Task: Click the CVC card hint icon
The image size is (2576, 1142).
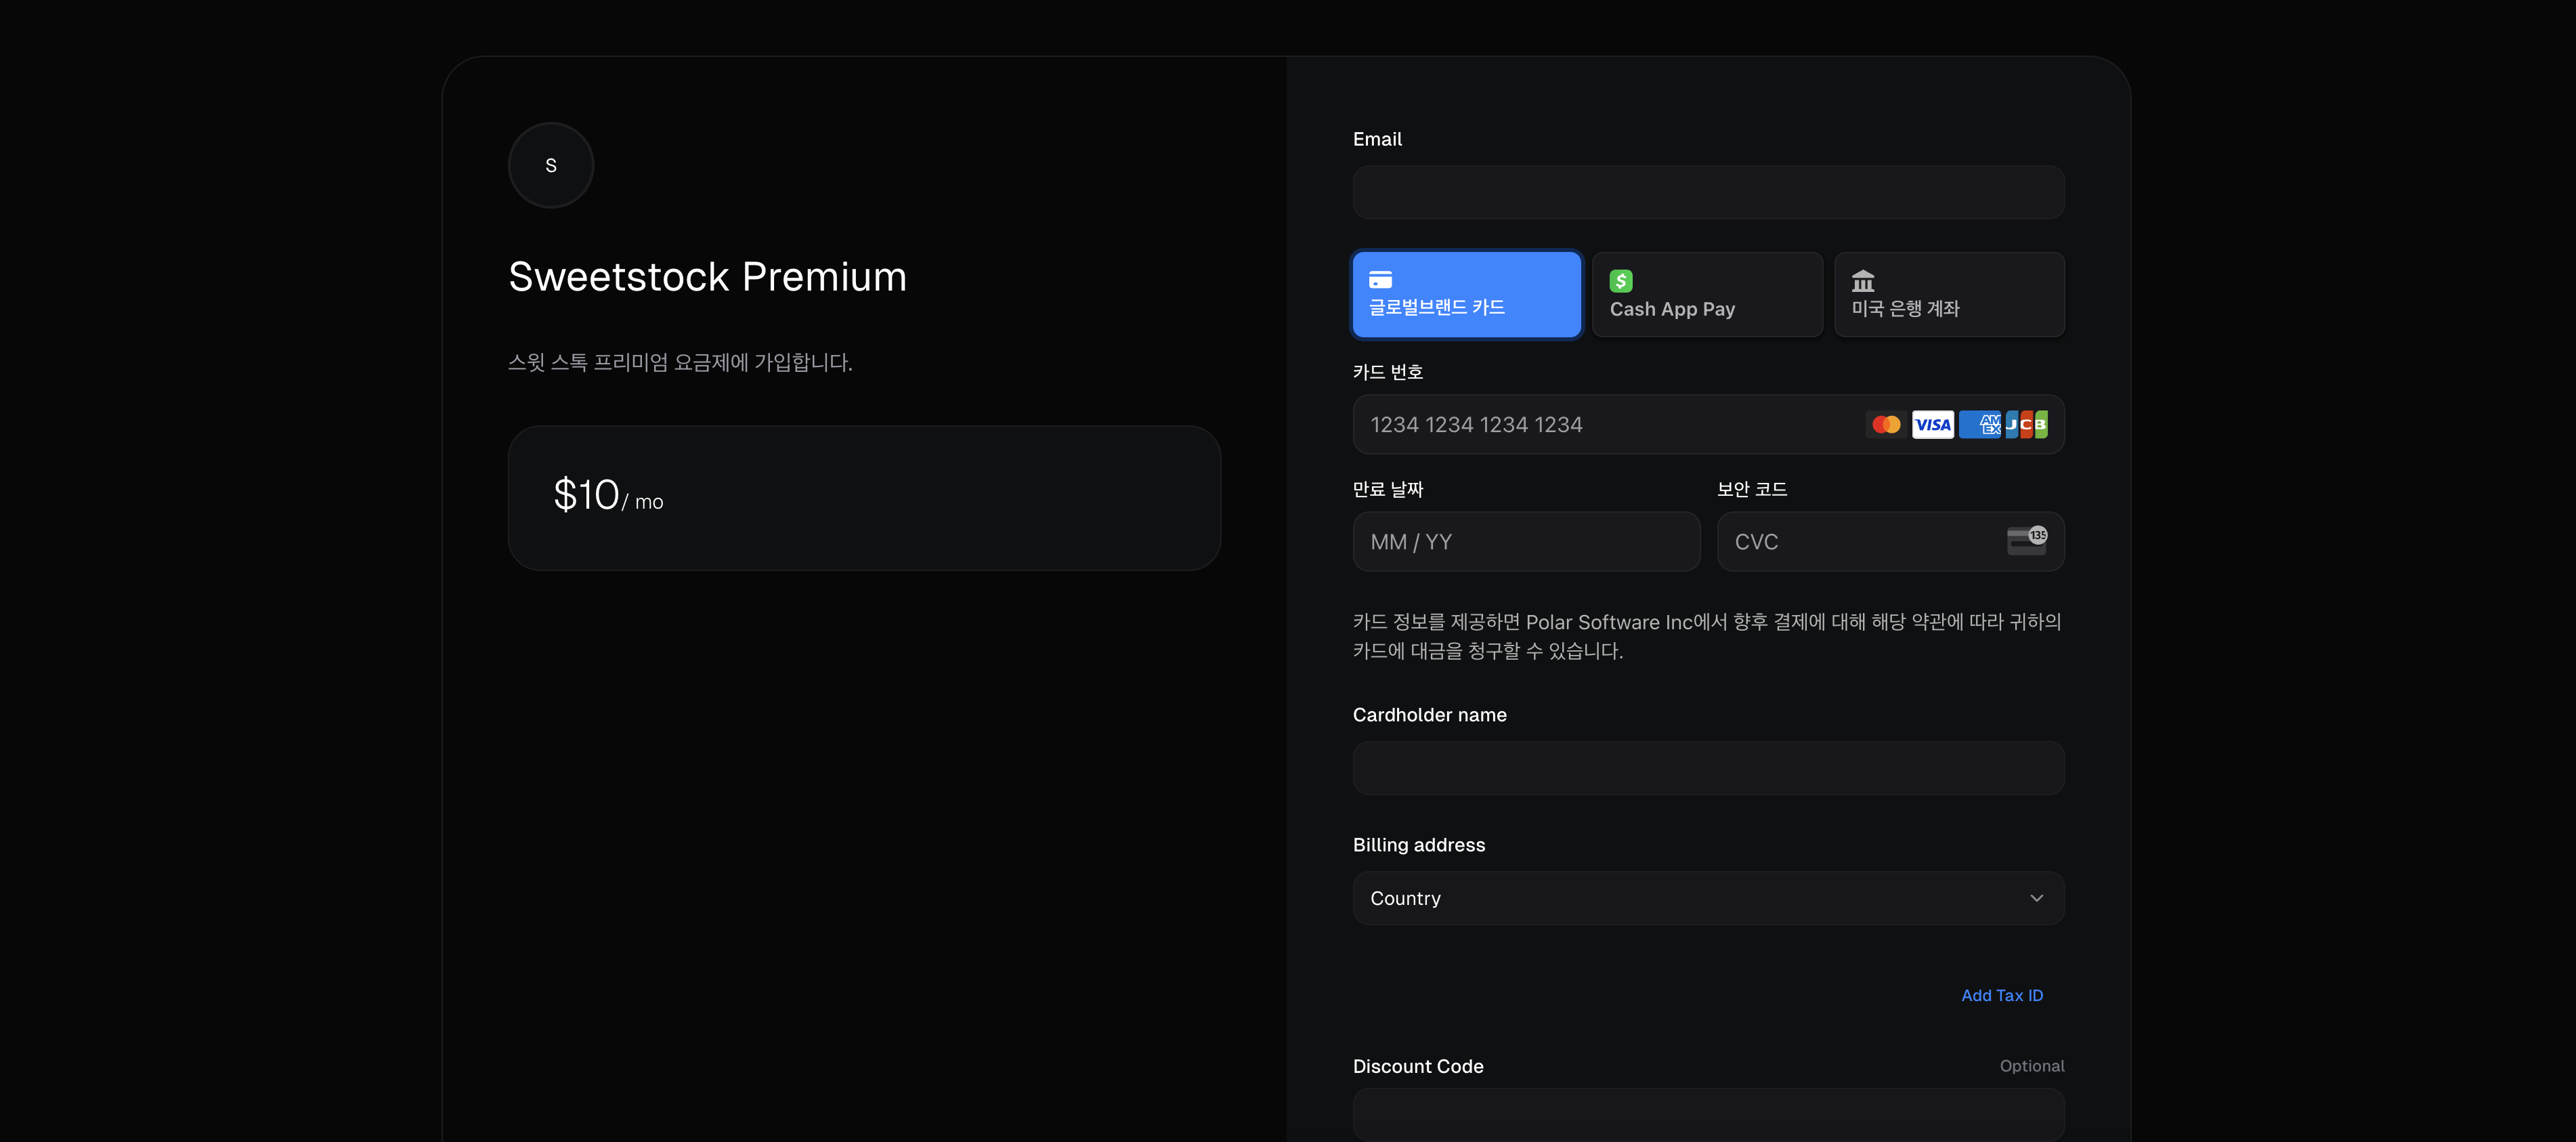Action: pos(2027,540)
